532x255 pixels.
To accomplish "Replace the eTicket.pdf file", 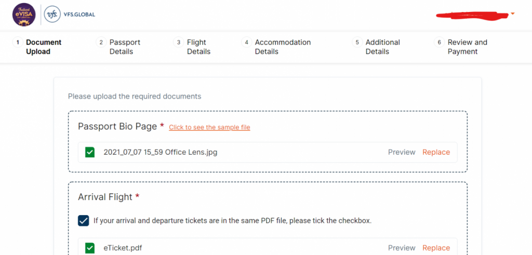I will [436, 248].
